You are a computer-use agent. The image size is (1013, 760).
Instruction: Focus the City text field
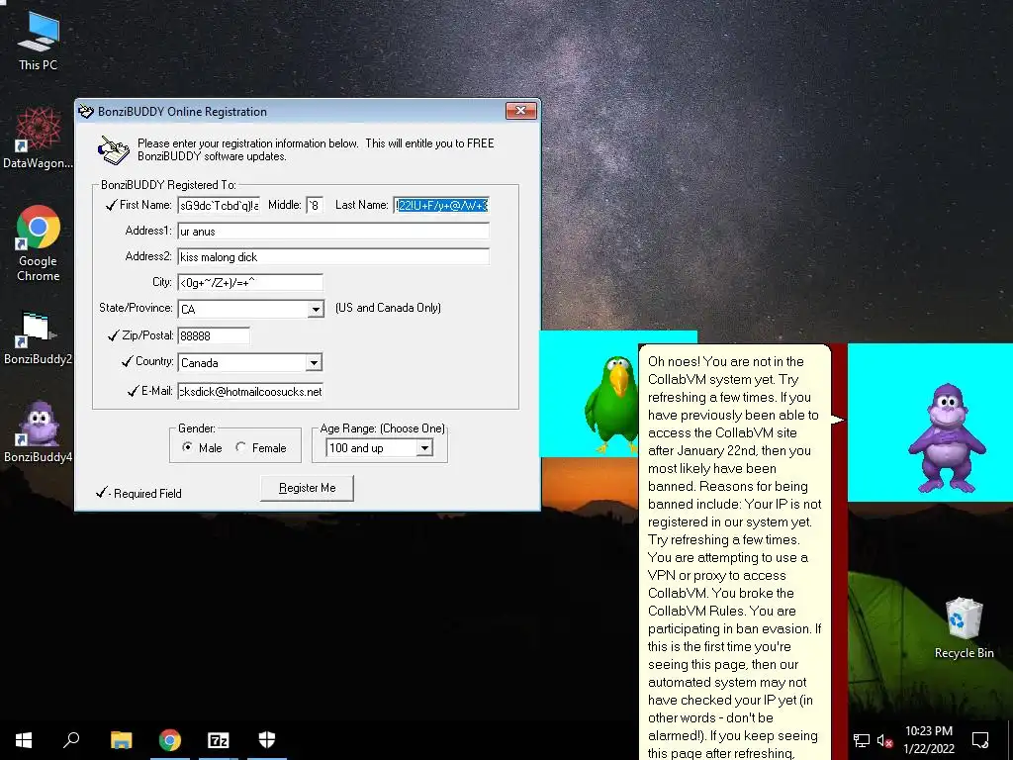250,282
